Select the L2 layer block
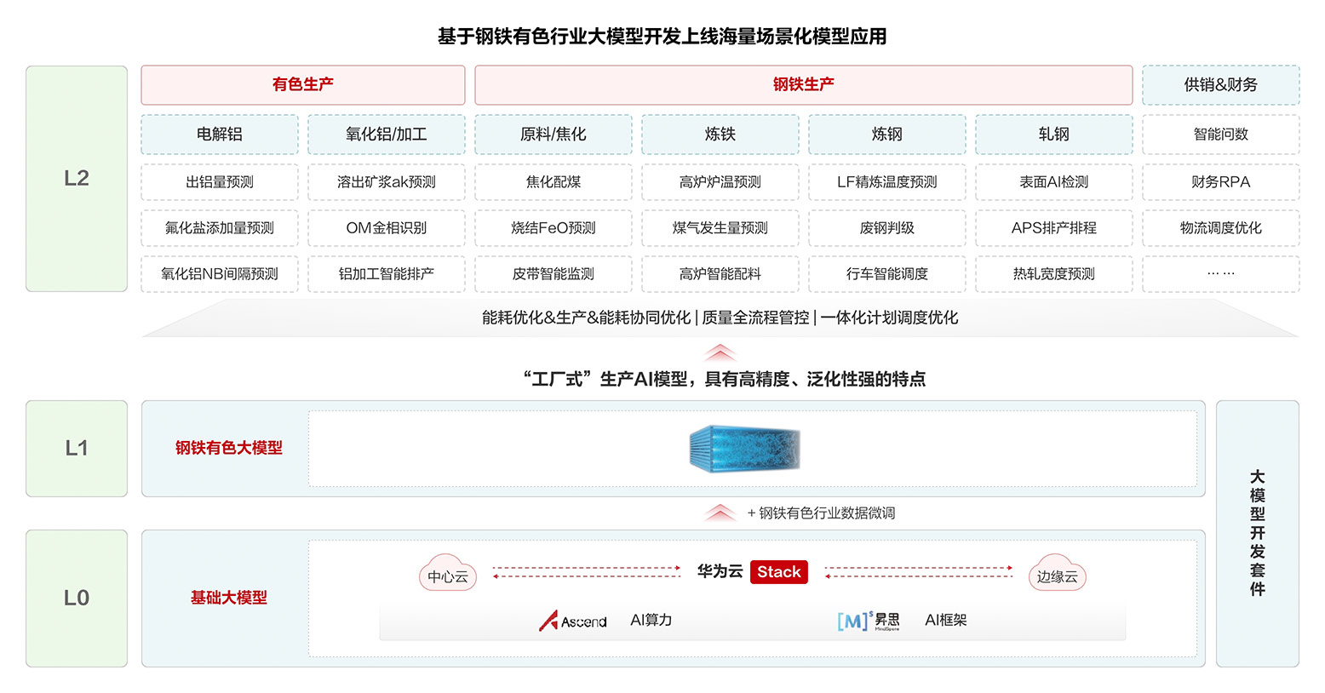The image size is (1325, 693). tap(77, 179)
